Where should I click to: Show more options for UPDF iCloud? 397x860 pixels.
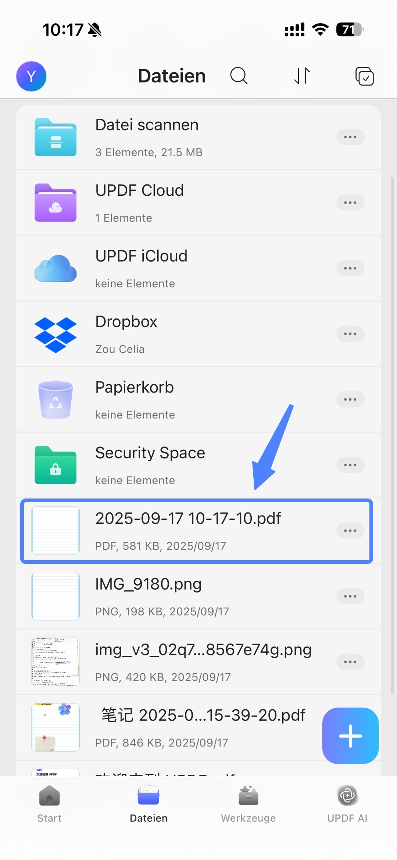click(x=350, y=268)
